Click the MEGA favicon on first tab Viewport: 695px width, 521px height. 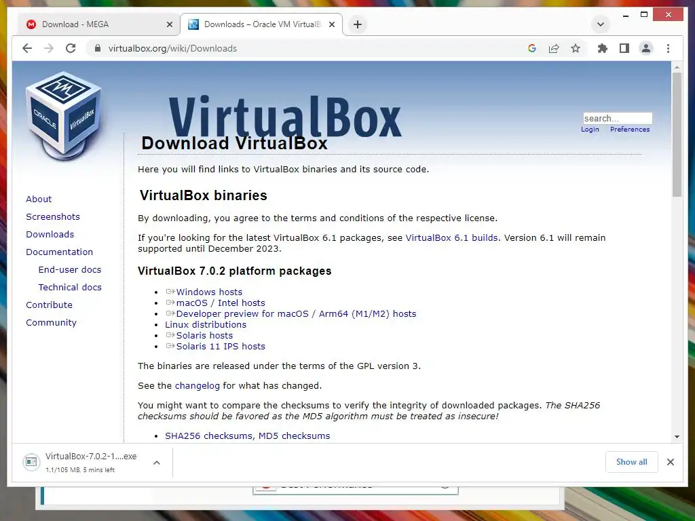pos(31,24)
